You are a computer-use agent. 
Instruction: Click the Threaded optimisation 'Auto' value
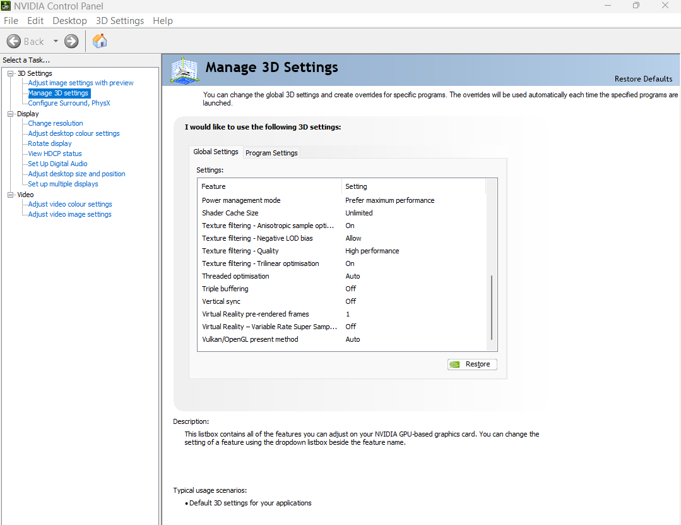point(353,276)
